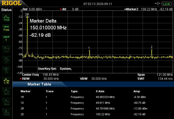Click the second Blank trace icon
The image size is (174, 119).
[x=7, y=102]
